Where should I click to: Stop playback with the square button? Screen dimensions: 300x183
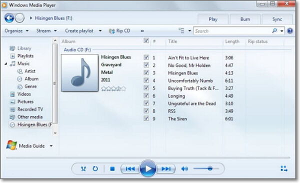[112, 168]
